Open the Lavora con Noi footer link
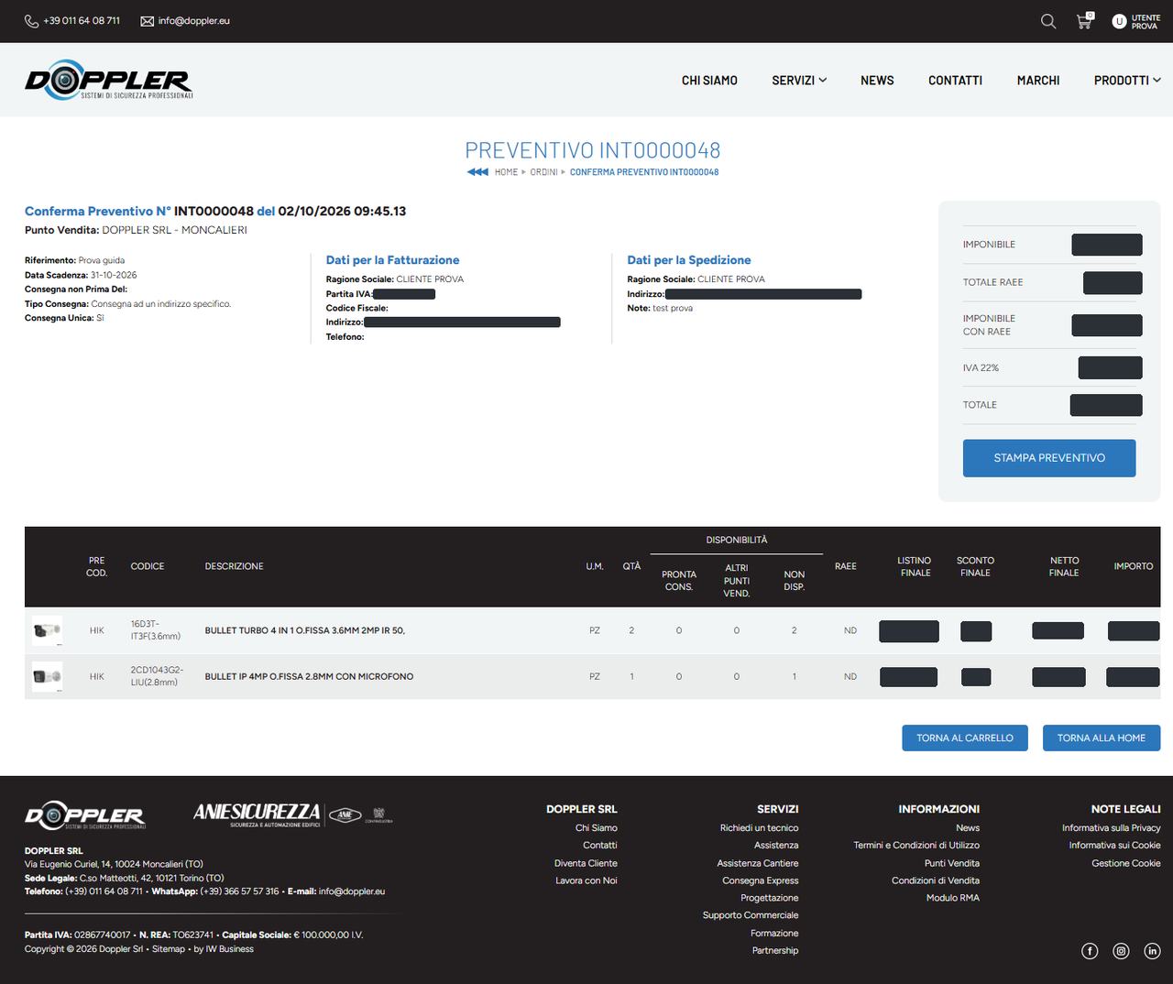This screenshot has height=984, width=1173. [586, 880]
